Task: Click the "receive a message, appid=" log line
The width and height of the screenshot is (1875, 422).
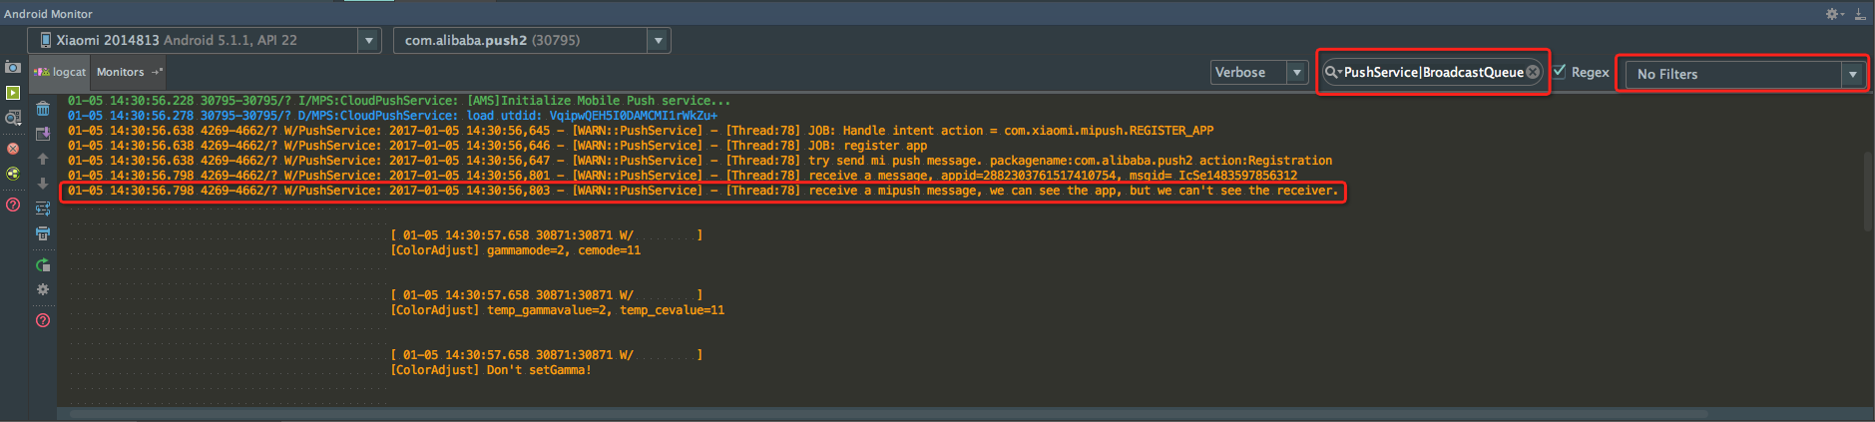Action: pyautogui.click(x=683, y=176)
